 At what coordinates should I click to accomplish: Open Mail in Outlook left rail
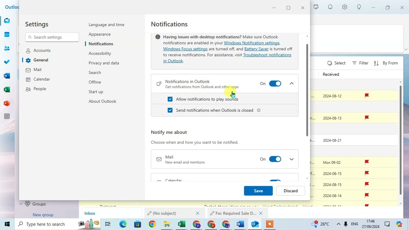pos(7,21)
